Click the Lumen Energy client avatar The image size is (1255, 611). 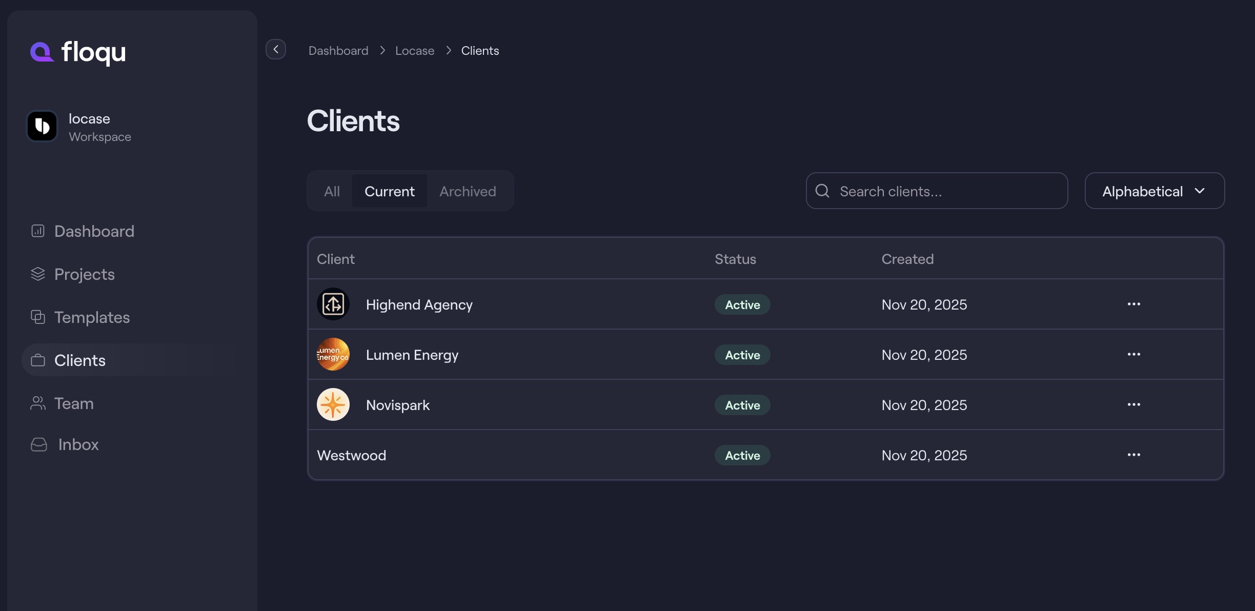[x=333, y=354]
